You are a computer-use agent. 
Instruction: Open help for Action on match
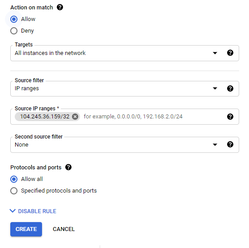60,7
